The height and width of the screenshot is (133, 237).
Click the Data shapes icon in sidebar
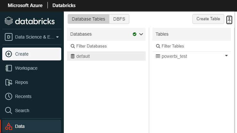tap(9, 126)
